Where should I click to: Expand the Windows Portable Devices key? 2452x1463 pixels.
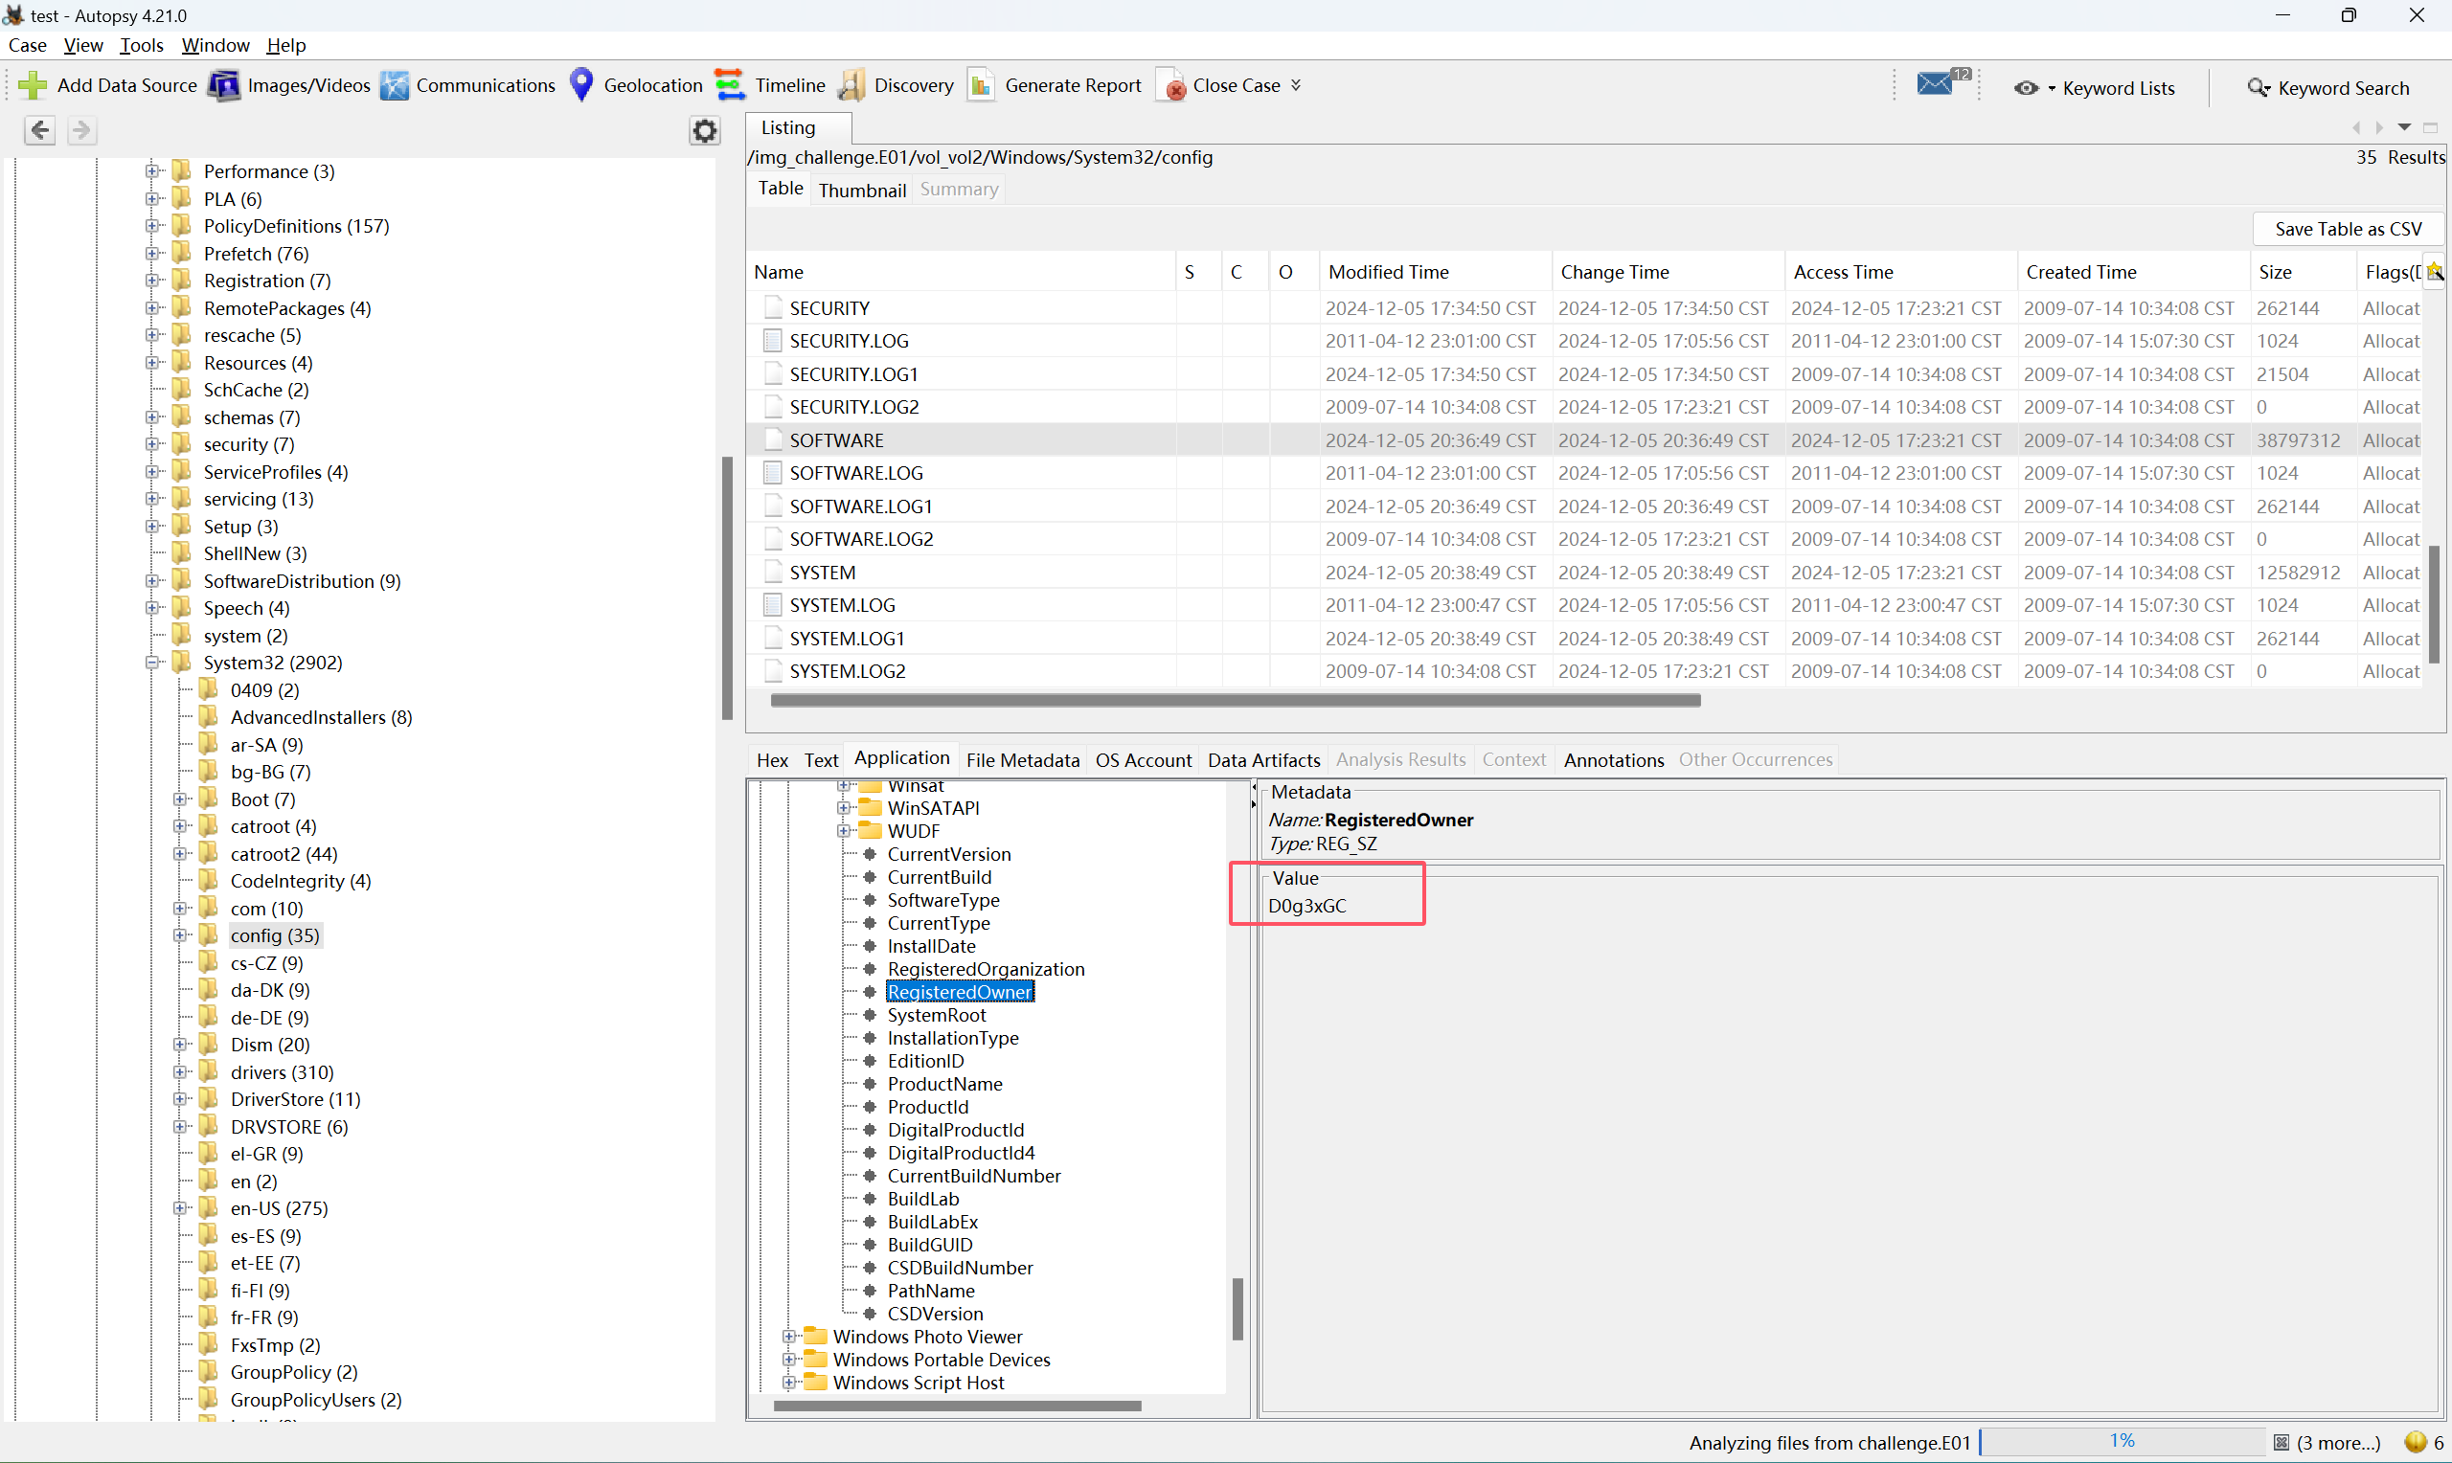click(788, 1360)
